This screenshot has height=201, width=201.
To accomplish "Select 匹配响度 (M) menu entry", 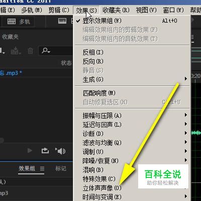I will pyautogui.click(x=132, y=93).
